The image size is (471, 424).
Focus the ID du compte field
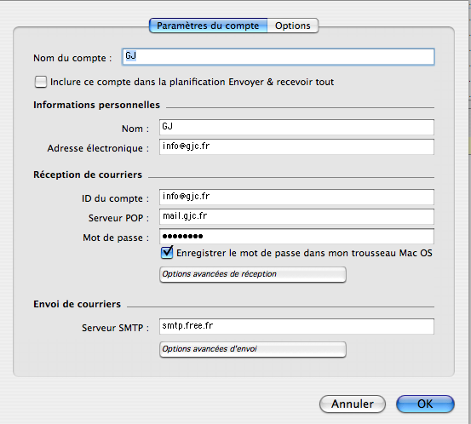tap(296, 197)
